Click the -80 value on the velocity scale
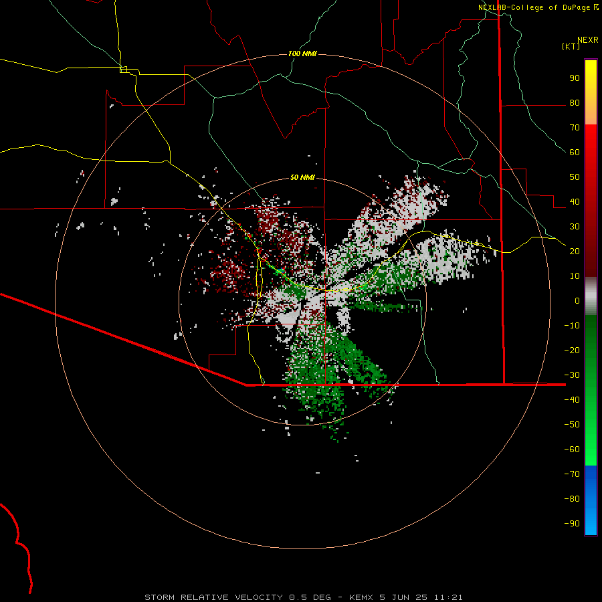This screenshot has width=602, height=602. 572,499
